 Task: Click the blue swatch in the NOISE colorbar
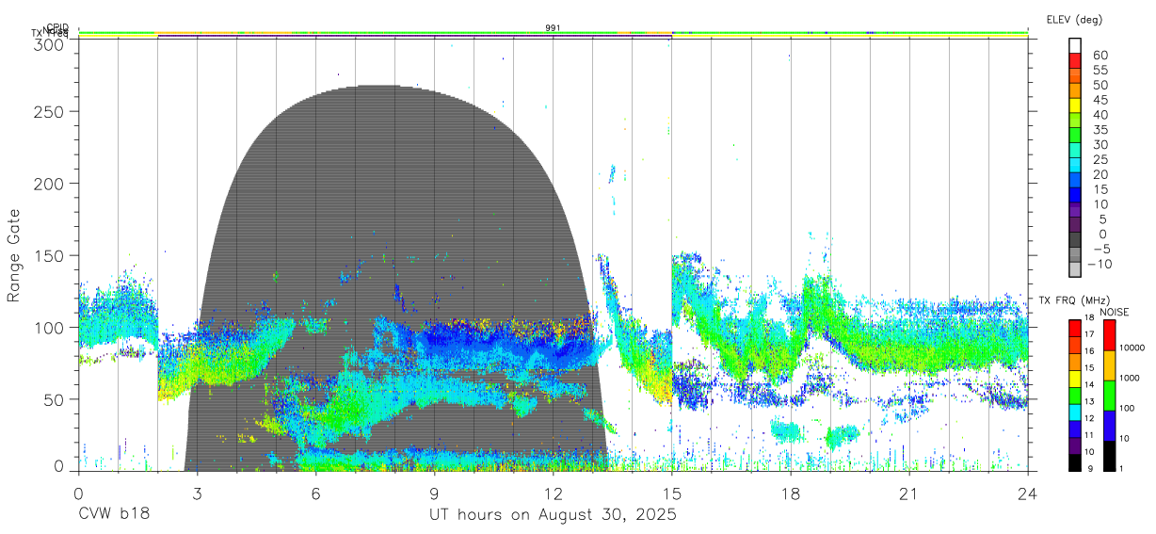(1109, 426)
